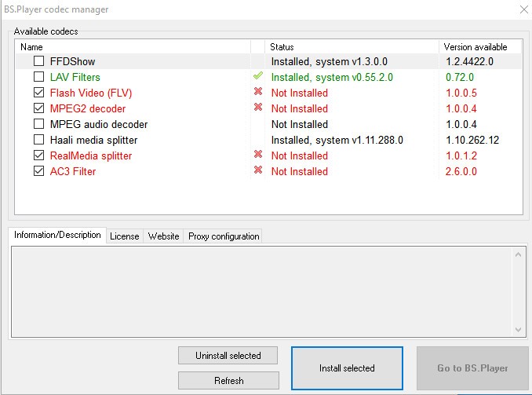This screenshot has height=395, width=532.
Task: Untick the RealMedia splitter checkbox
Action: pos(38,155)
